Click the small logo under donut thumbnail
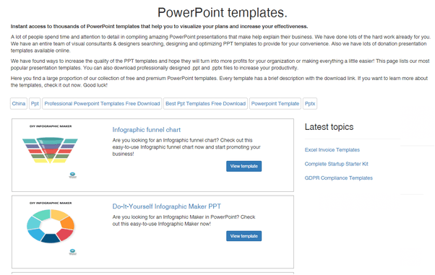 coord(73,252)
